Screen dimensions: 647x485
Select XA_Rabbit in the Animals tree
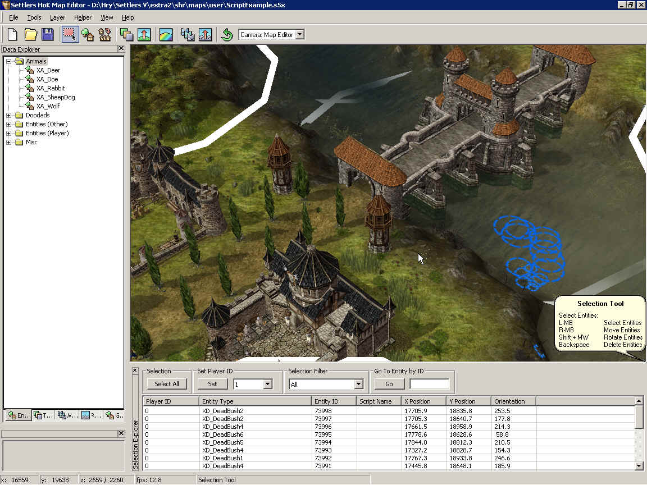(x=51, y=88)
